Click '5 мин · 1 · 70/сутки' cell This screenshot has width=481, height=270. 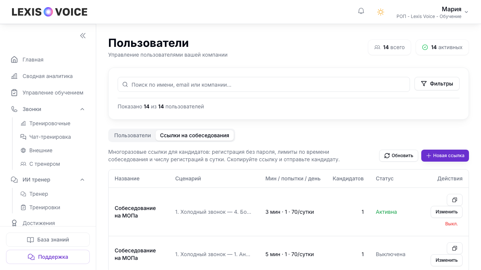point(290,254)
